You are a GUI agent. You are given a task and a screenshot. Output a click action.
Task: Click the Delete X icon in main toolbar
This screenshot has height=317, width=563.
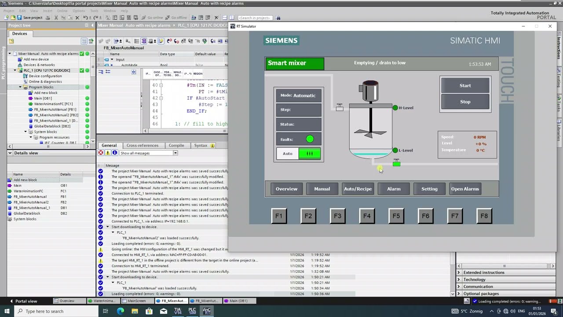click(77, 18)
